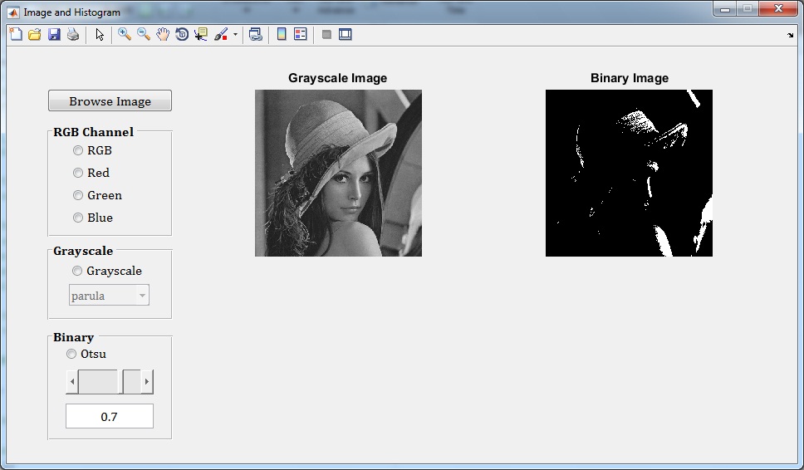Insert a legend from the toolbar

[301, 34]
